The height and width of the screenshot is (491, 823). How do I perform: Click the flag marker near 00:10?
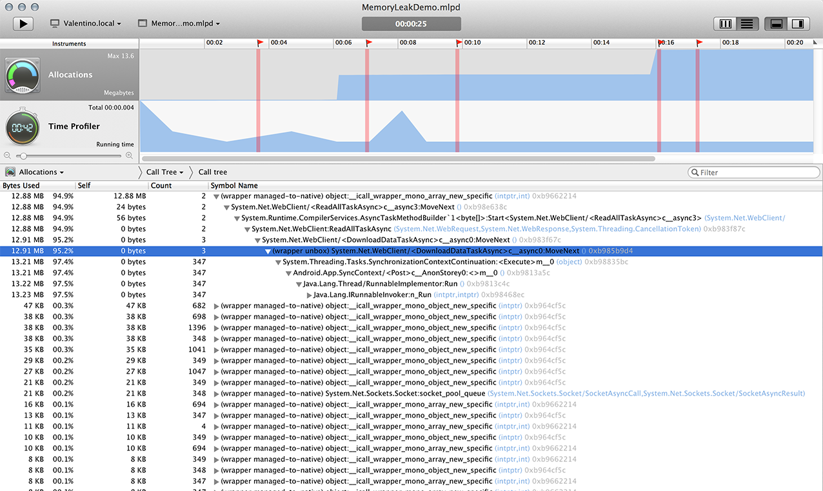click(459, 43)
